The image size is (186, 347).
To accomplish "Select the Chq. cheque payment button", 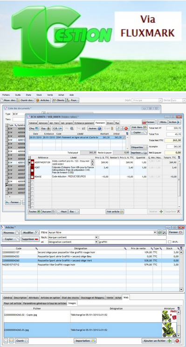I will pyautogui.click(x=34, y=128).
